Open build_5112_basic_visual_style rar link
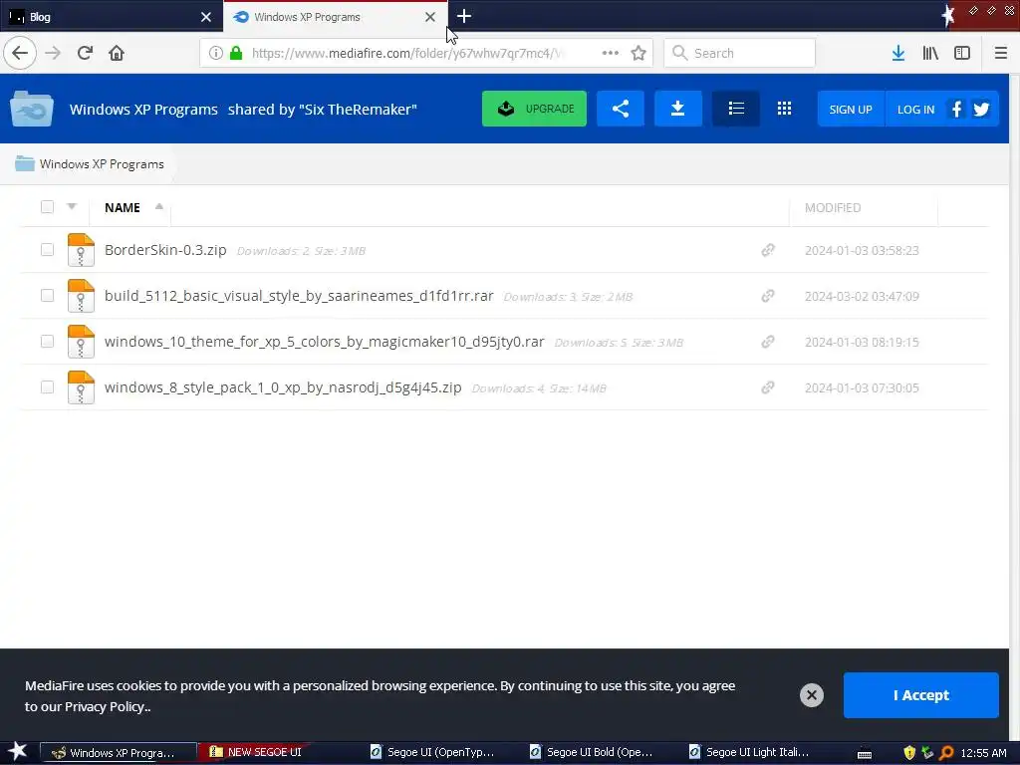1020x765 pixels. tap(299, 295)
